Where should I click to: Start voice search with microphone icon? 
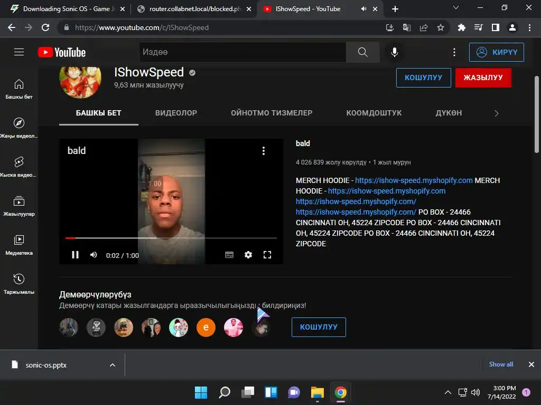click(394, 52)
